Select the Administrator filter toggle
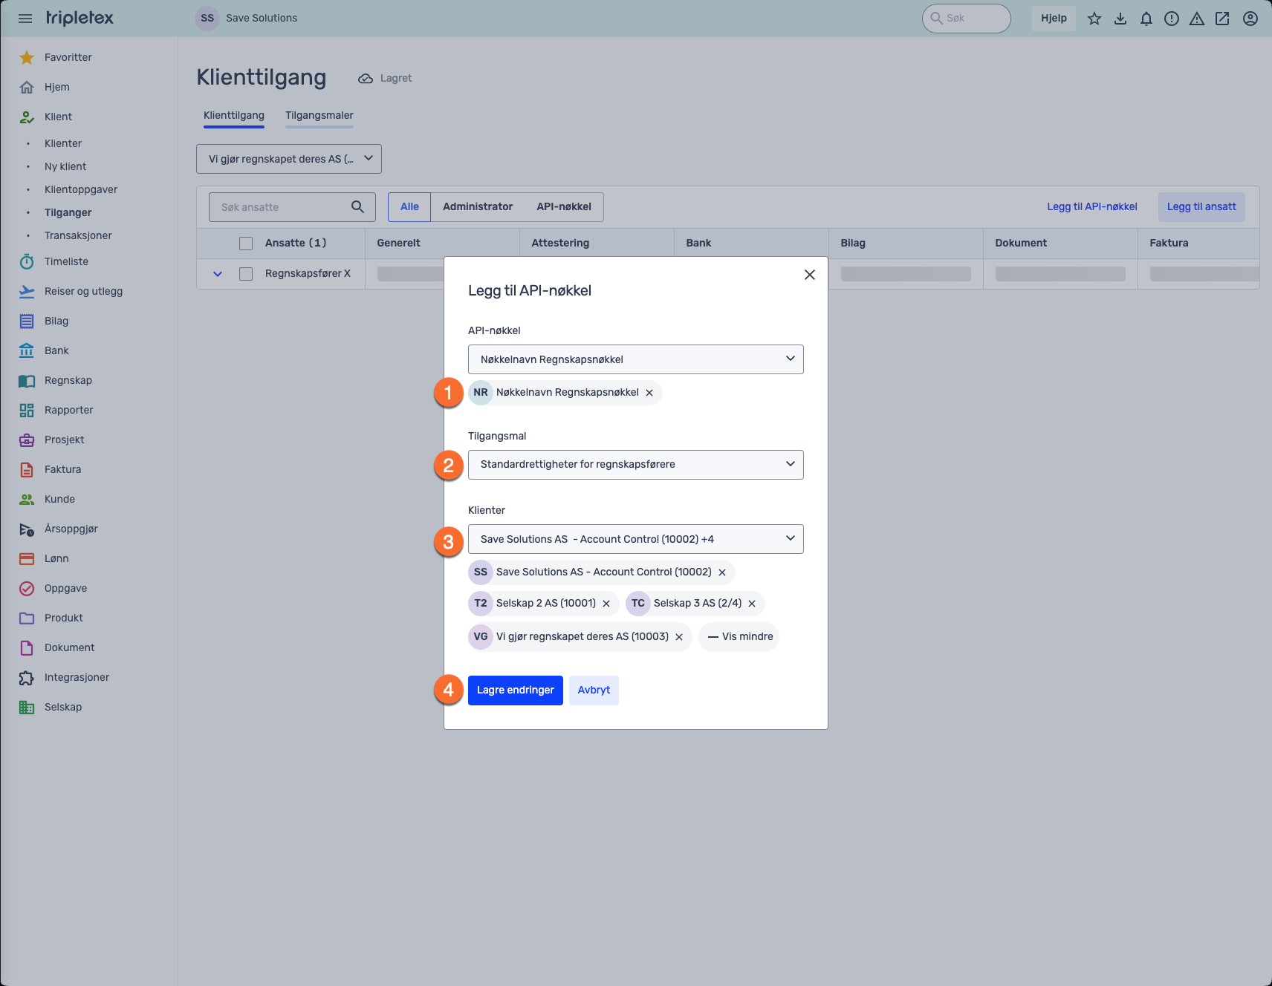The height and width of the screenshot is (986, 1272). coord(477,207)
